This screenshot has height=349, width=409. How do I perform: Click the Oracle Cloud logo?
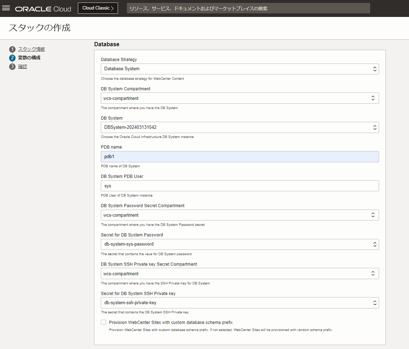pos(43,9)
